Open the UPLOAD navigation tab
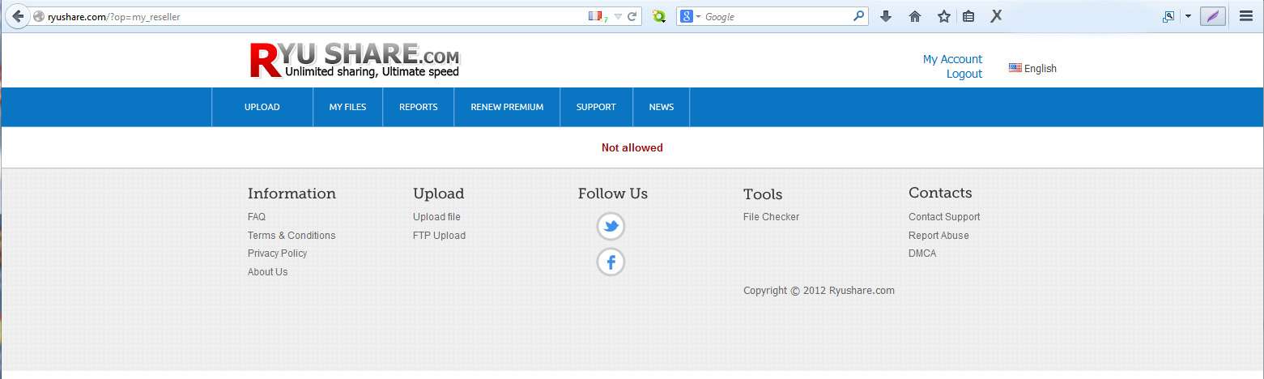The image size is (1264, 379). [x=262, y=107]
